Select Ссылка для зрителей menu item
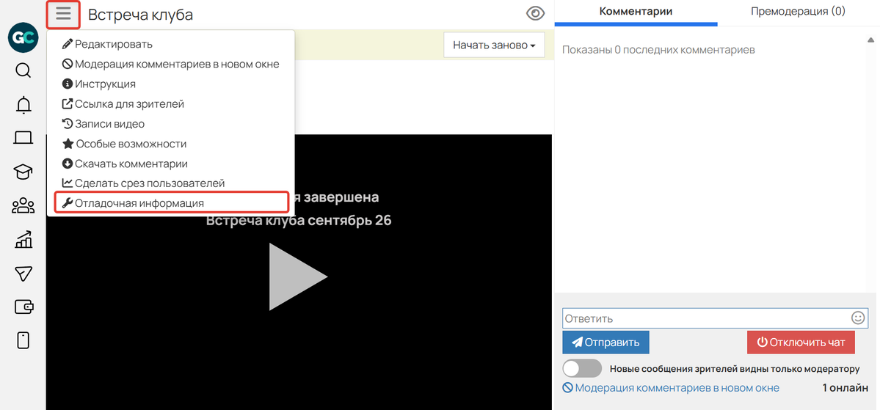 click(x=123, y=104)
